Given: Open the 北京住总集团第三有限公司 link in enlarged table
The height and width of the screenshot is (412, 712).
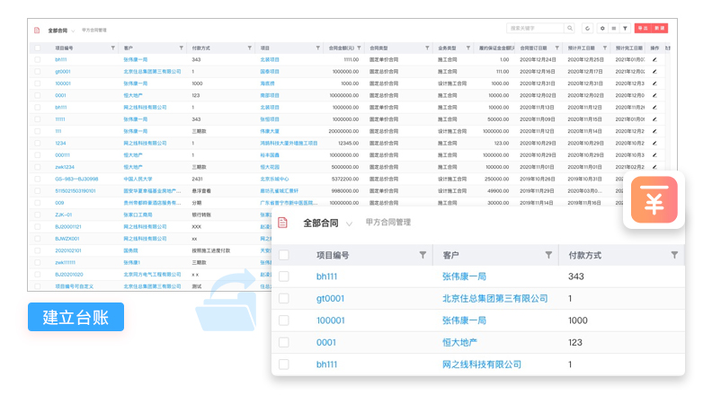Looking at the screenshot, I should (494, 299).
